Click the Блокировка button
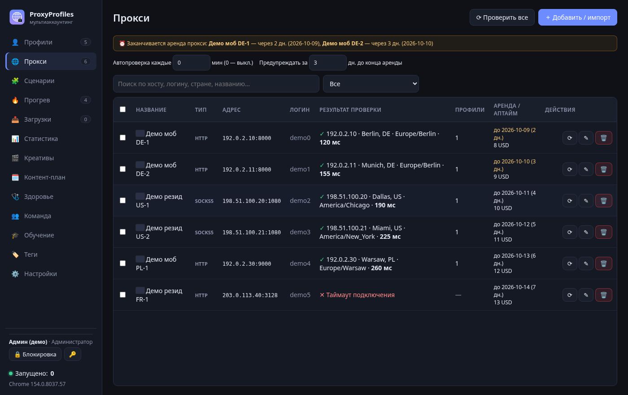Viewport: 628px width, 395px height. point(35,354)
